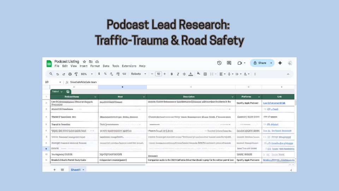The image size is (339, 191).
Task: Expand the Platforms column filter dropdown
Action: (258, 97)
